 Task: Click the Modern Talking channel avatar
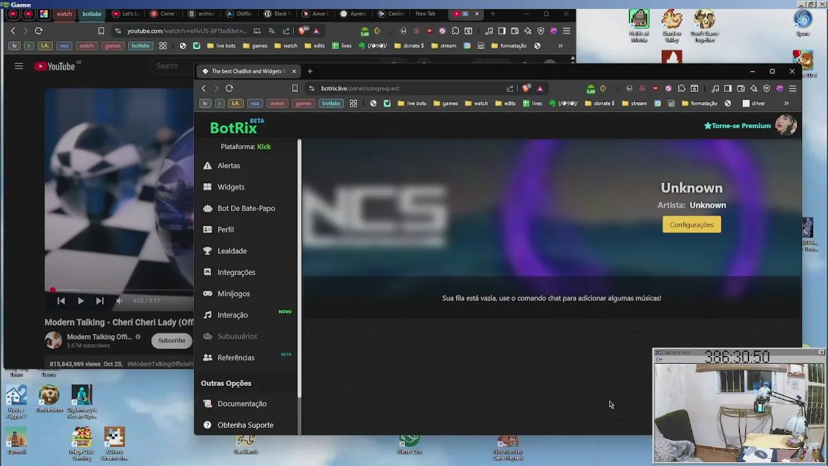pyautogui.click(x=53, y=340)
